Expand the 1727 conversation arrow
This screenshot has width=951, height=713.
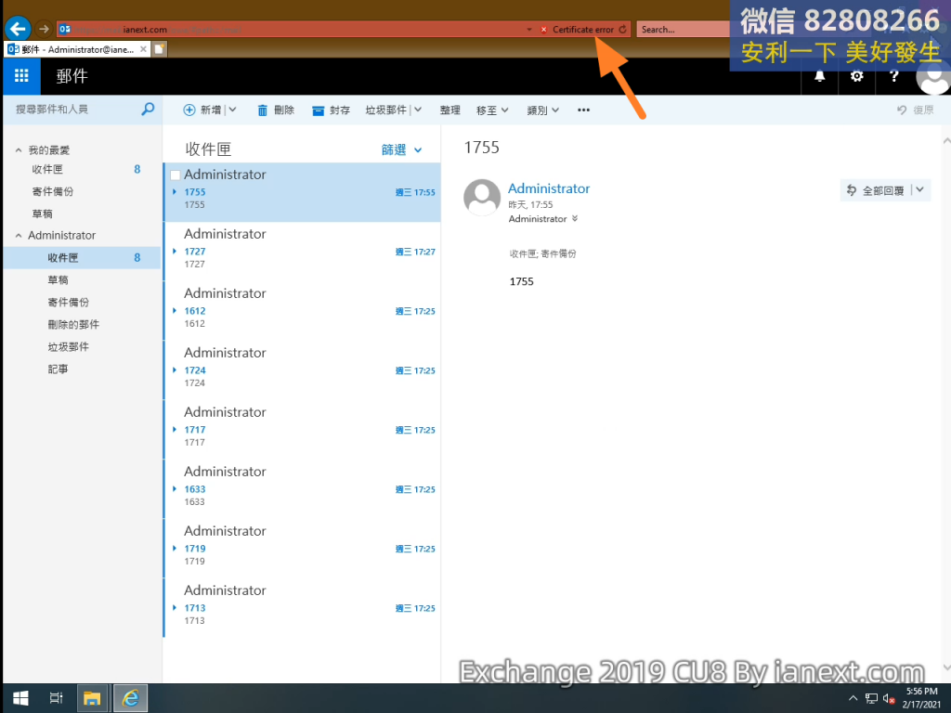tap(175, 252)
